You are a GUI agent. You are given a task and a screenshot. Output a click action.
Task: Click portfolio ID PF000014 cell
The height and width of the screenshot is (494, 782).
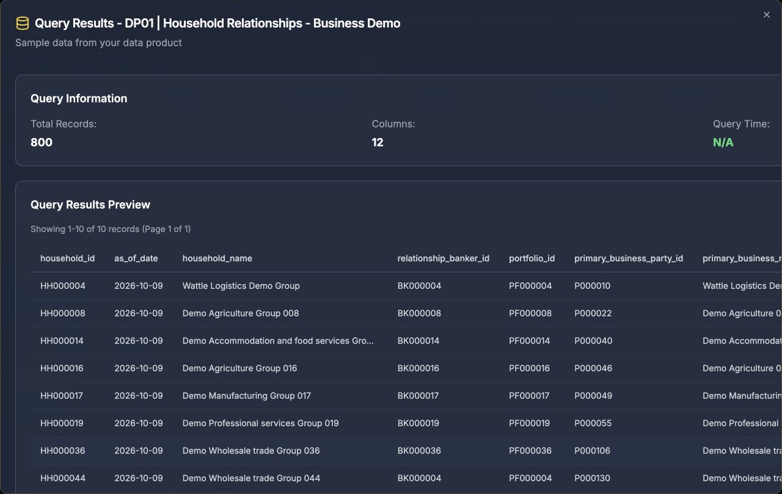pyautogui.click(x=530, y=341)
